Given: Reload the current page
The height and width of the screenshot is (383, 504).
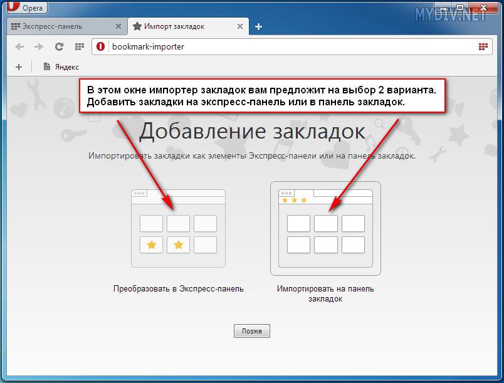Looking at the screenshot, I should coord(59,46).
